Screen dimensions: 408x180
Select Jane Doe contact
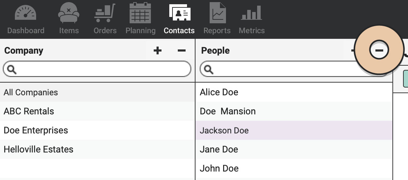coord(294,149)
